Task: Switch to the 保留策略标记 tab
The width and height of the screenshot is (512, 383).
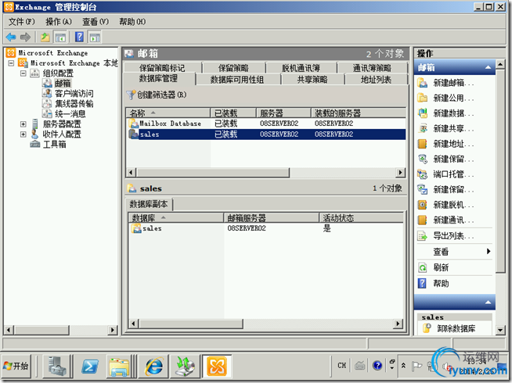Action: click(x=162, y=68)
